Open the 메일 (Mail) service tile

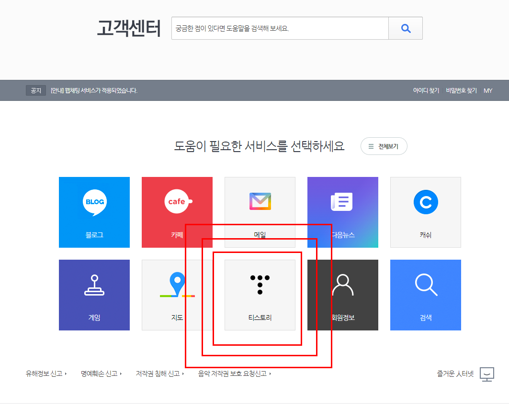coord(260,212)
